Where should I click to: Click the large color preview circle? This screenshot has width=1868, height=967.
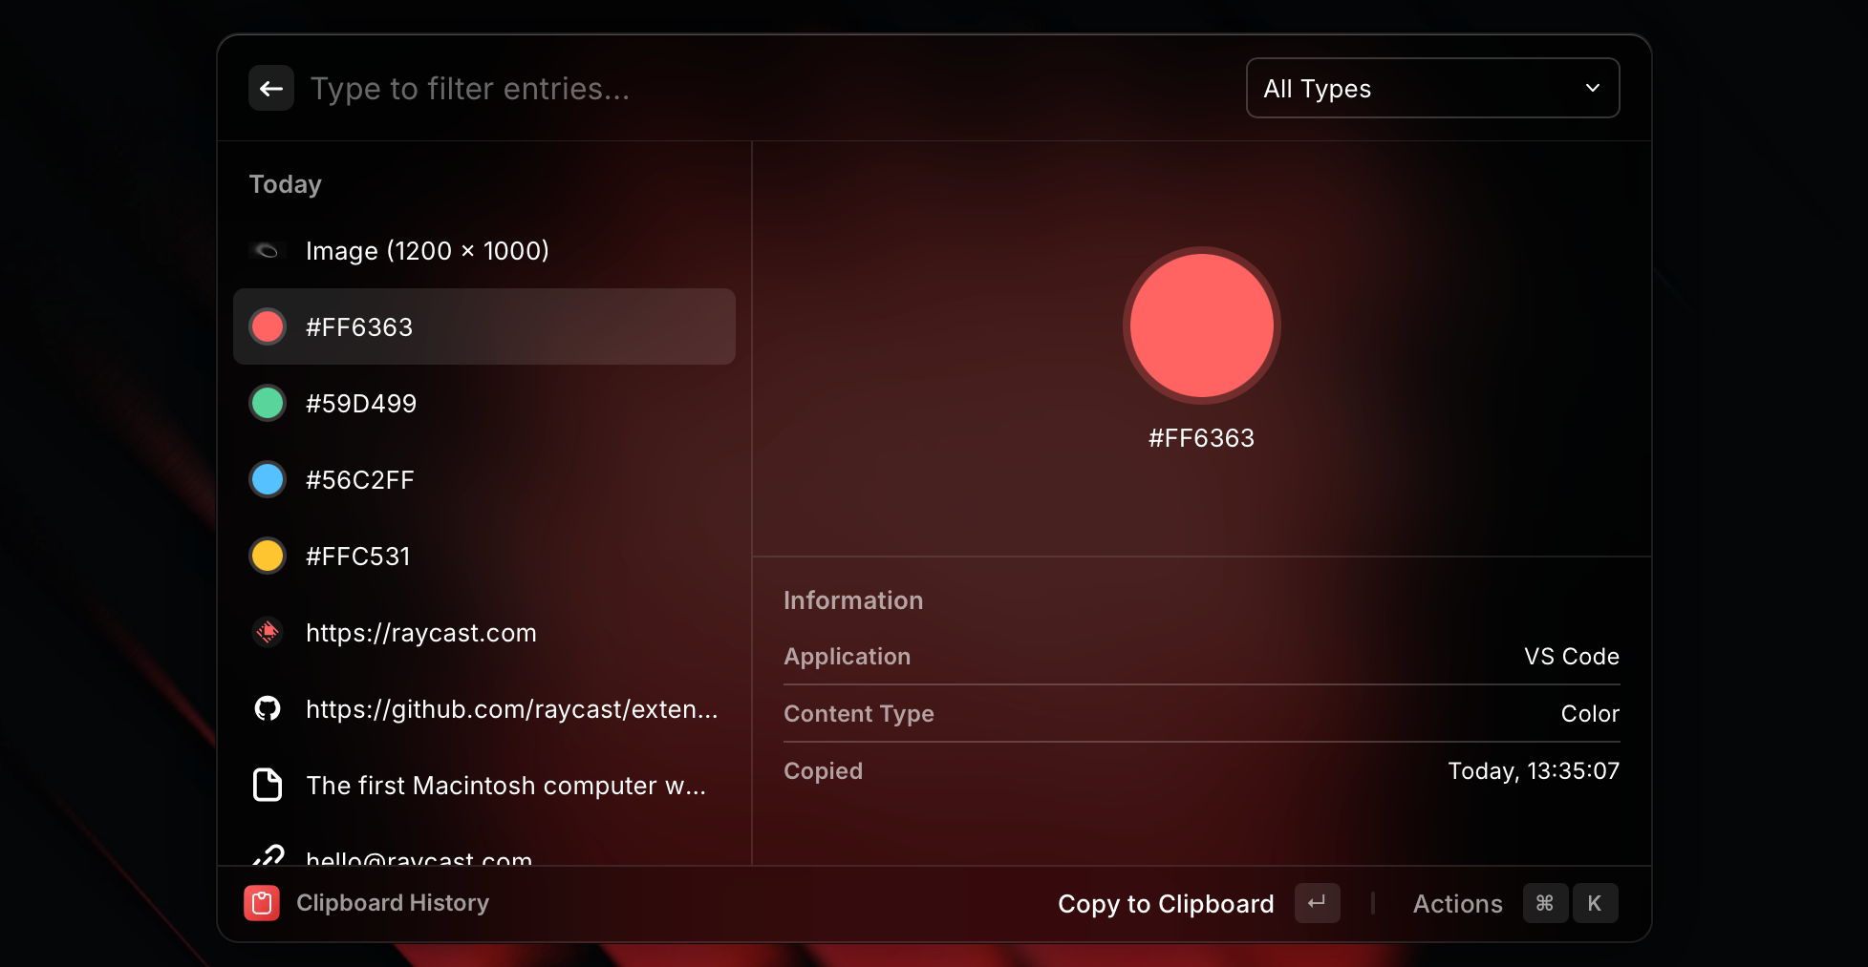pos(1201,326)
